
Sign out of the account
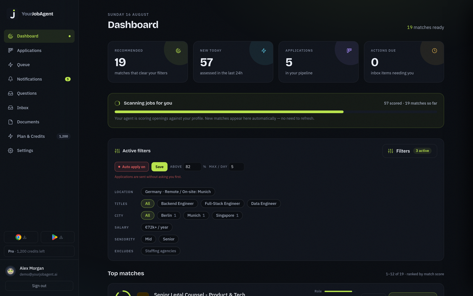[39, 286]
